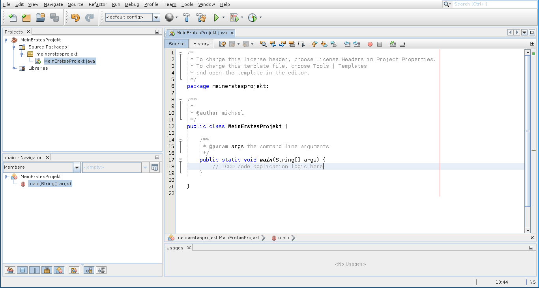Viewport: 539px width, 288px height.
Task: Click the Profile Project clock icon
Action: point(253,17)
